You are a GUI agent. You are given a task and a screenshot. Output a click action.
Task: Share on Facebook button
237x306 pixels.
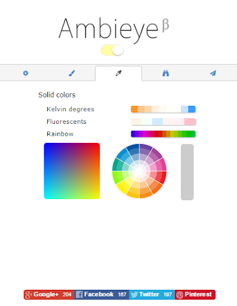(x=101, y=295)
